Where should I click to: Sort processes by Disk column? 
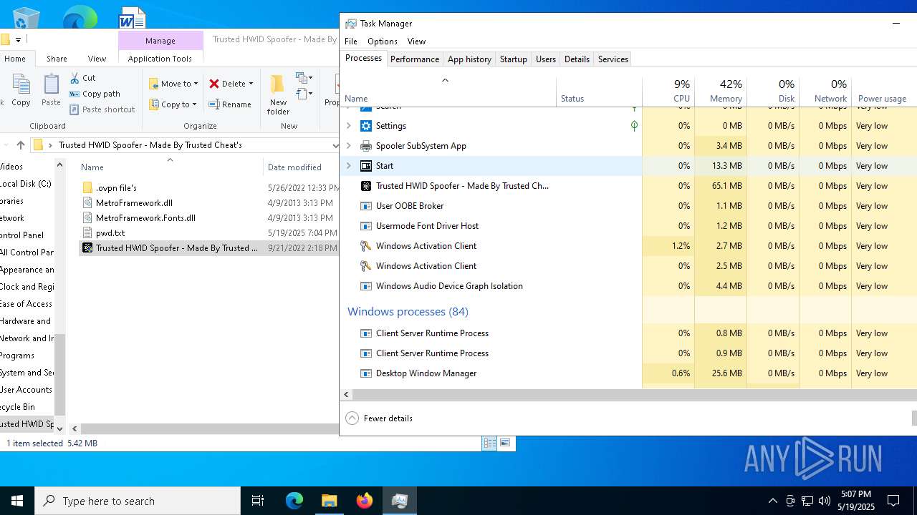[773, 91]
